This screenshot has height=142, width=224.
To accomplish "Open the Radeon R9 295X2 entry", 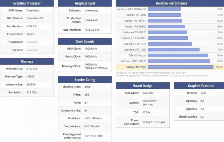I will click(135, 27).
